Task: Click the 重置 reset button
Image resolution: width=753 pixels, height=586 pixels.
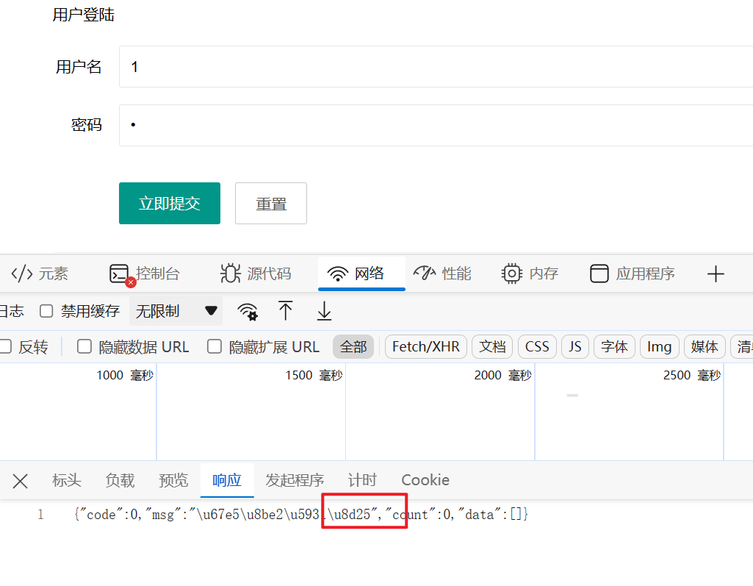Action: point(270,204)
